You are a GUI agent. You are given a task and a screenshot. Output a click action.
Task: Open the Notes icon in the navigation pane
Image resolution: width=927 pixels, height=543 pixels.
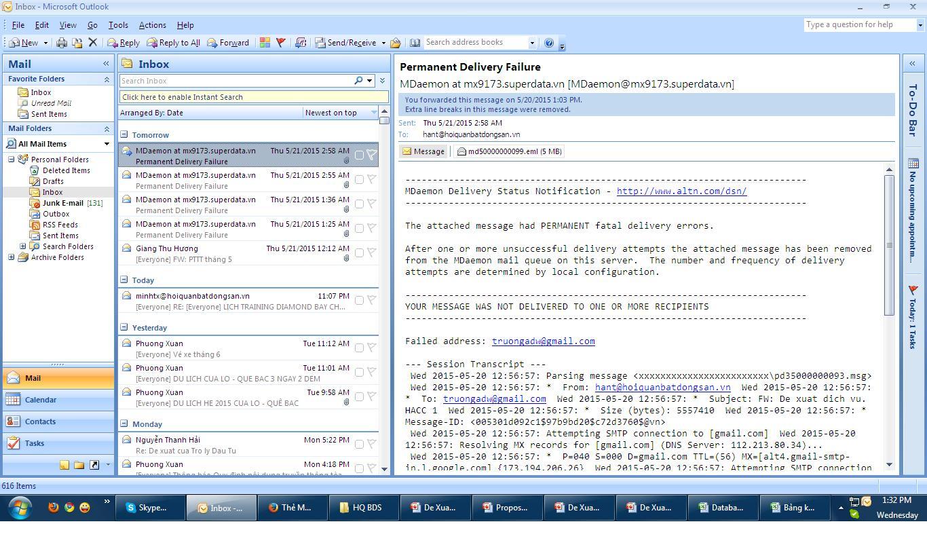(x=64, y=465)
